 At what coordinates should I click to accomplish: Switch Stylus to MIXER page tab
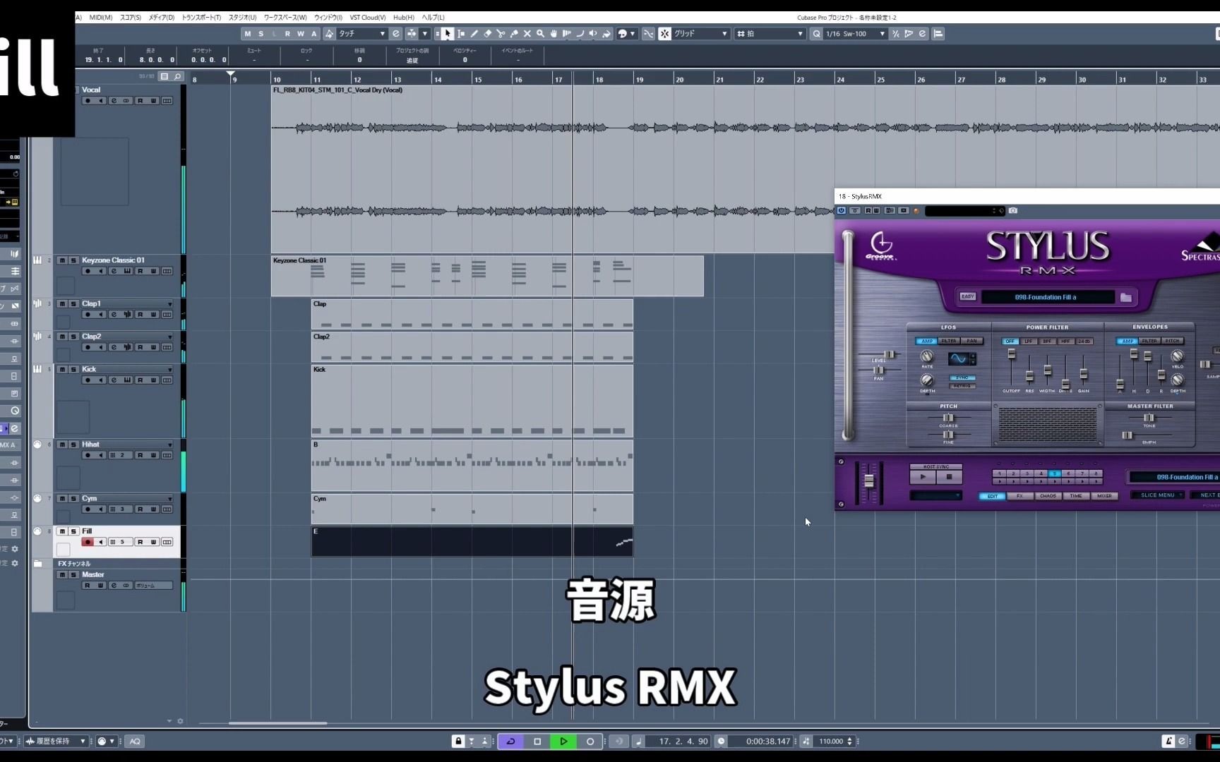coord(1104,496)
